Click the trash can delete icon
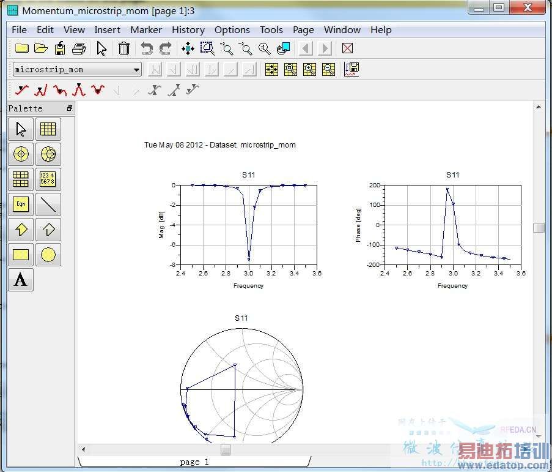This screenshot has height=472, width=552. [123, 48]
